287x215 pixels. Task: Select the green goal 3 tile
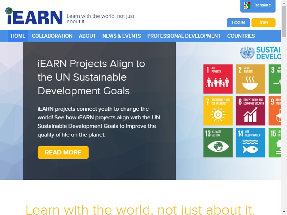tap(274, 79)
